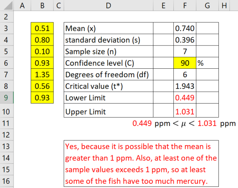Click yellow cell 0.93 in row 9
This screenshot has width=238, height=188.
(42, 98)
